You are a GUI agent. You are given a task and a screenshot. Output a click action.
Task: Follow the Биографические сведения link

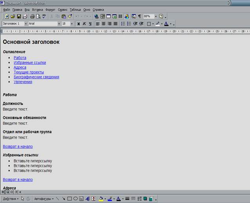click(x=36, y=77)
